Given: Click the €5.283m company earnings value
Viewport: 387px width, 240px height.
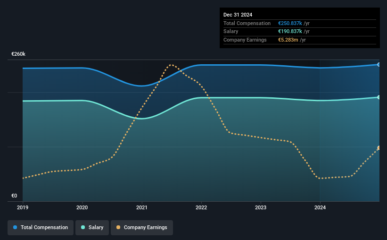Looking at the screenshot, I should [x=288, y=40].
